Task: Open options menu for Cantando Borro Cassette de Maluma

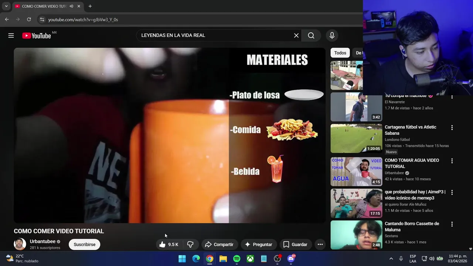Action: point(452,224)
